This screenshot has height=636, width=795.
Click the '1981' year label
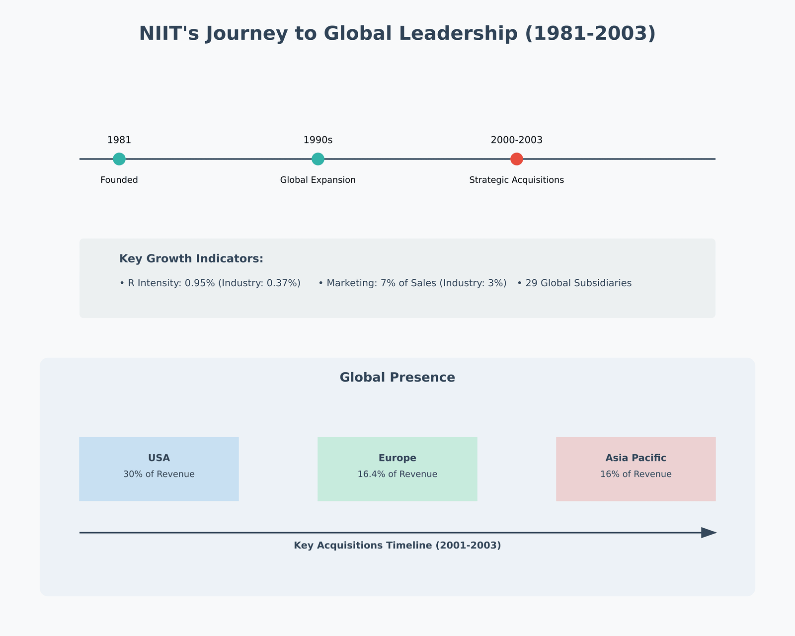[x=119, y=140]
